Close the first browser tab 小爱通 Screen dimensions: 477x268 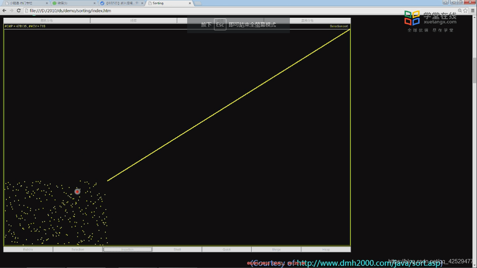pyautogui.click(x=47, y=3)
